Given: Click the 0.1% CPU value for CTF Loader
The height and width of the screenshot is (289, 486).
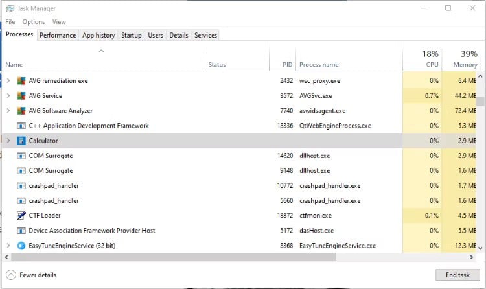Looking at the screenshot, I should 432,216.
